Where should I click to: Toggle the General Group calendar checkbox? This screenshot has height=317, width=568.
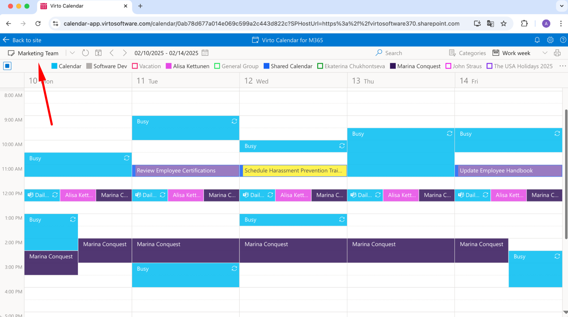(217, 66)
